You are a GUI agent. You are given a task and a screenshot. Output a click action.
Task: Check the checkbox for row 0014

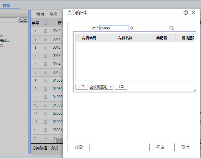pos(46,64)
